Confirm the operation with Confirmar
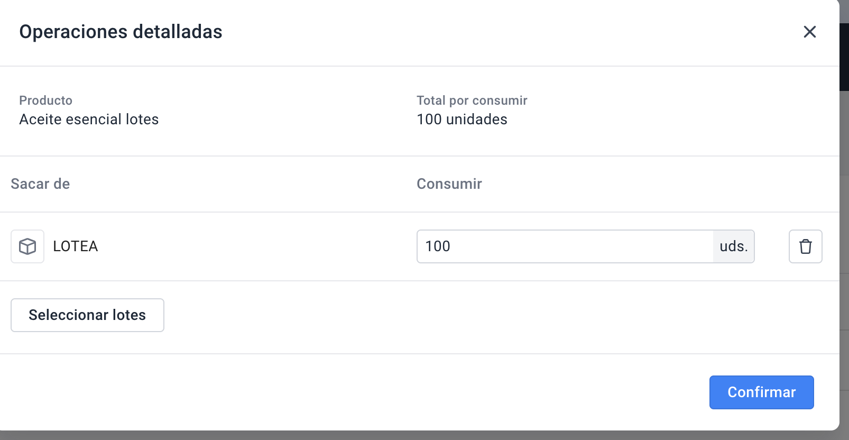The image size is (849, 440). [x=761, y=392]
